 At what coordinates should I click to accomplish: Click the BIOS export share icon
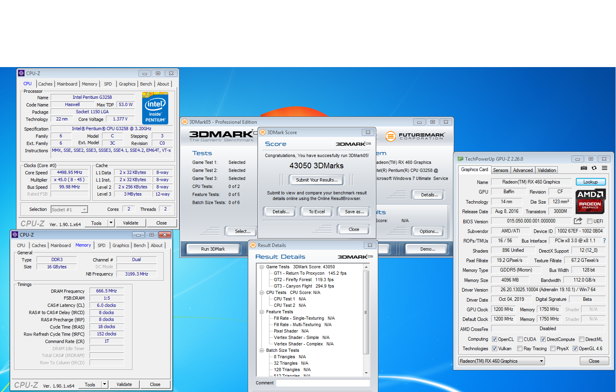coord(578,221)
